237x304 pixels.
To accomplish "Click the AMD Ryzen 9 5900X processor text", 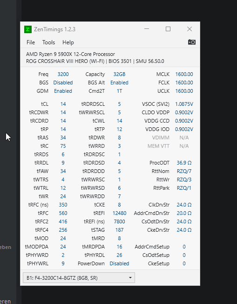I will [x=70, y=54].
